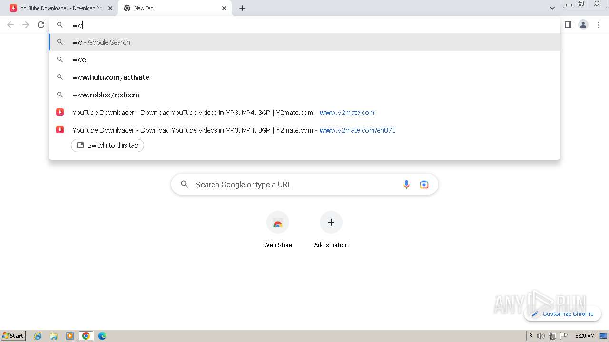Image resolution: width=609 pixels, height=342 pixels.
Task: Start voice search with microphone icon
Action: click(406, 185)
